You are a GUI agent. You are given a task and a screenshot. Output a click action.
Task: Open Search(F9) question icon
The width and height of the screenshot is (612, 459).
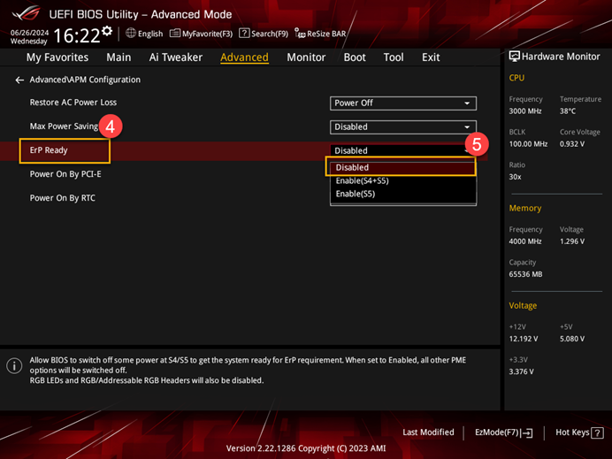(x=244, y=34)
